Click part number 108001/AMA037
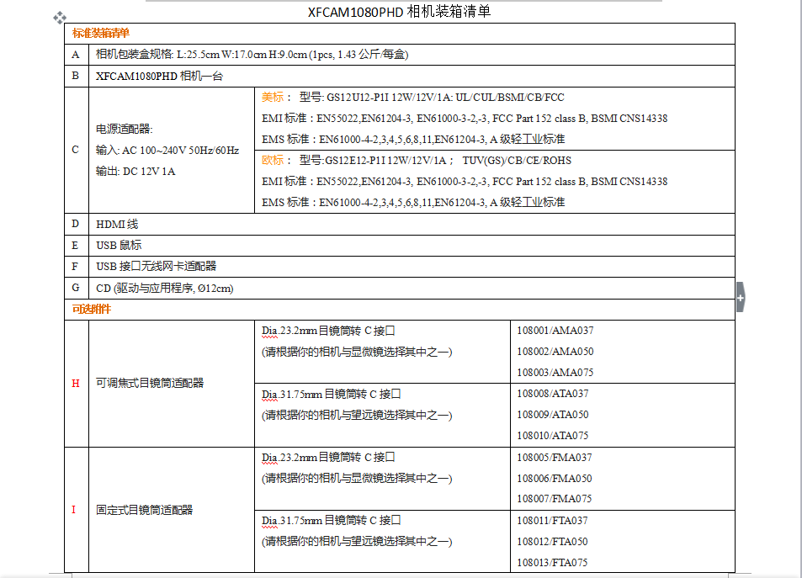Screen dimensions: 802x578 pos(555,331)
